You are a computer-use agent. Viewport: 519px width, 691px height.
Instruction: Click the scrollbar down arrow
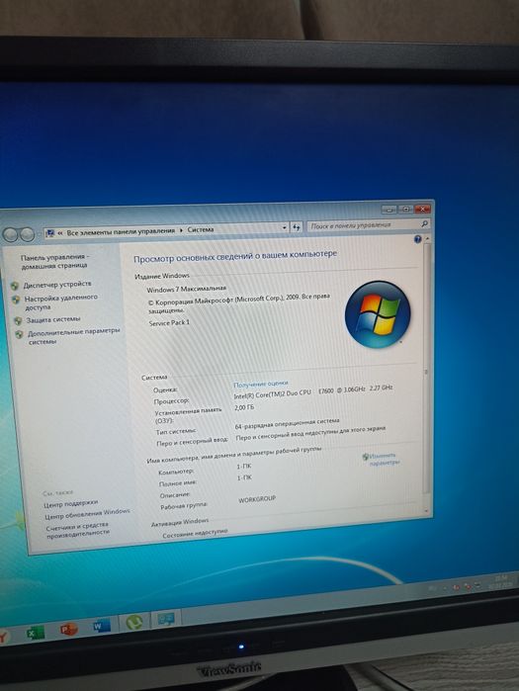coord(426,511)
